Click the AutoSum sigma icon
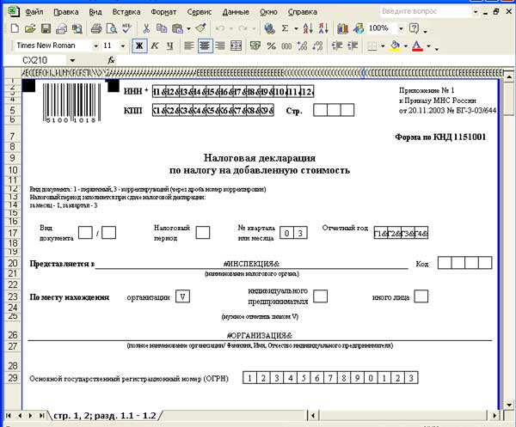Image resolution: width=516 pixels, height=427 pixels. [x=285, y=28]
